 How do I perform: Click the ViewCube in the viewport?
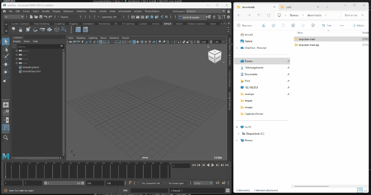(x=215, y=56)
